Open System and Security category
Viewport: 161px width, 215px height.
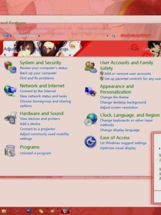(41, 63)
